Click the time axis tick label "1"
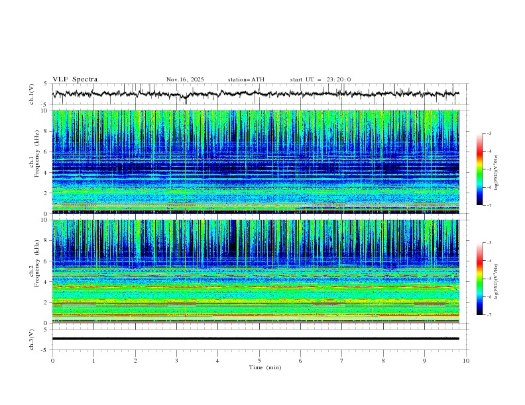Screen dimensions: 525x405 point(93,361)
